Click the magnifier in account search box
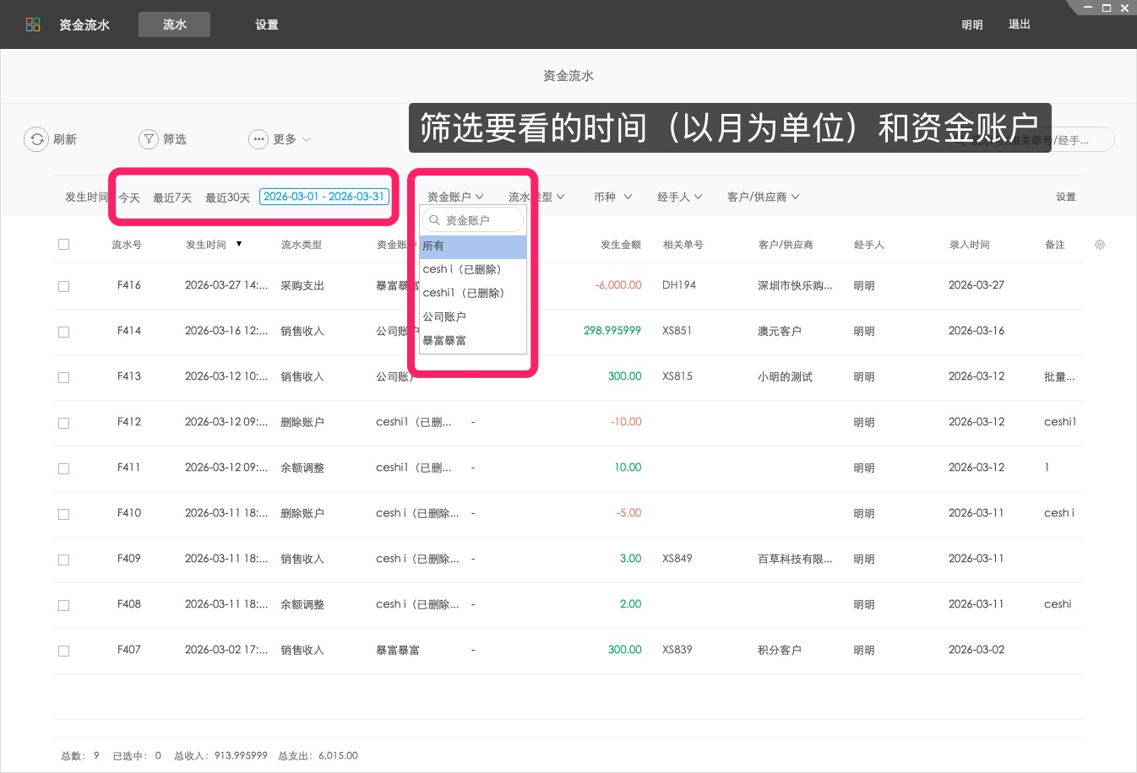Image resolution: width=1137 pixels, height=773 pixels. pyautogui.click(x=434, y=220)
